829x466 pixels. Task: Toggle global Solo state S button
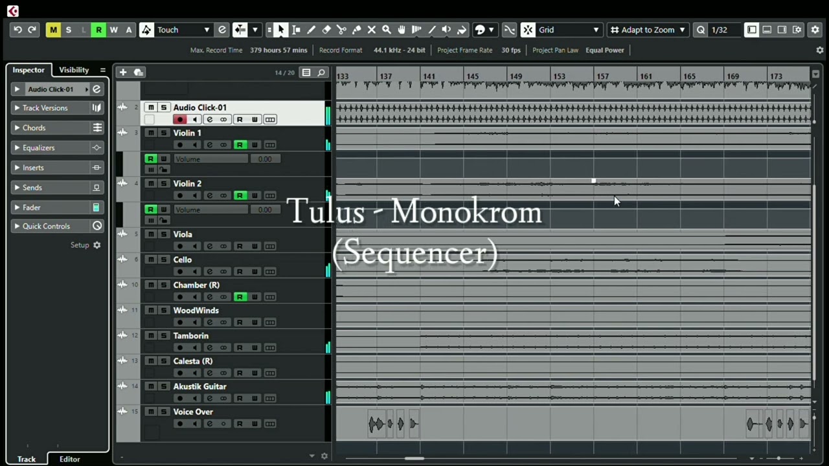point(68,30)
